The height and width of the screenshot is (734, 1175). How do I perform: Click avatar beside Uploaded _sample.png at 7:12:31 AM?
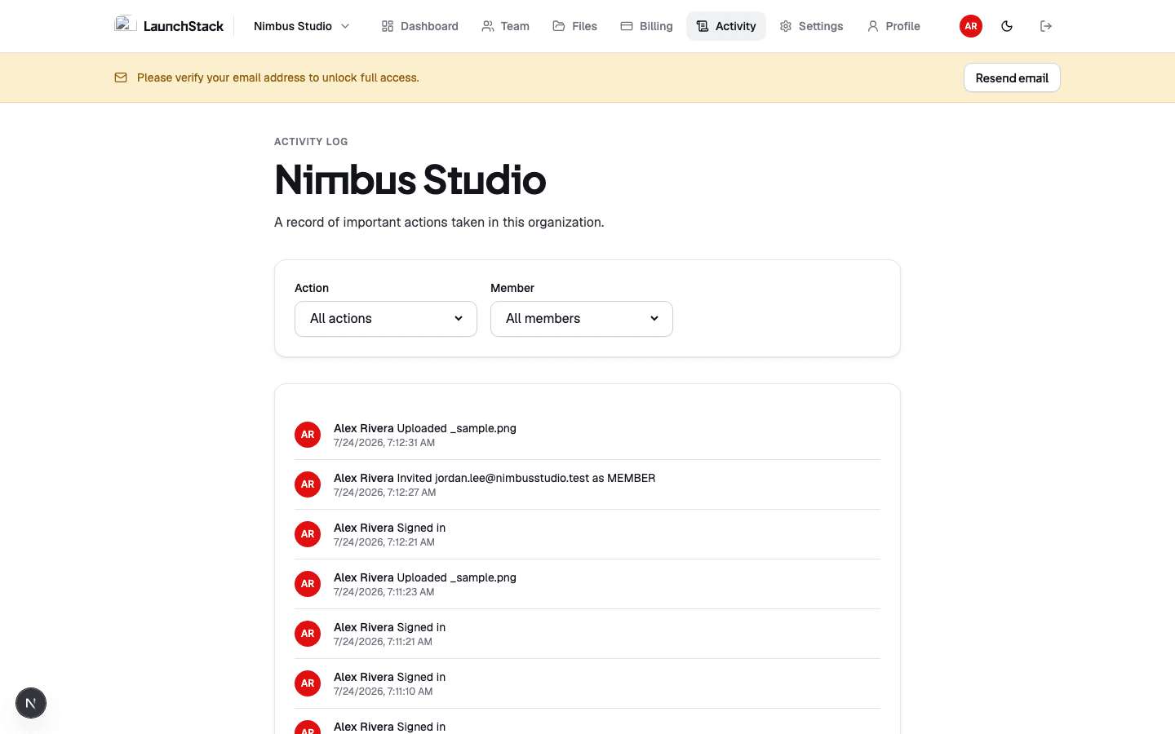click(x=308, y=435)
